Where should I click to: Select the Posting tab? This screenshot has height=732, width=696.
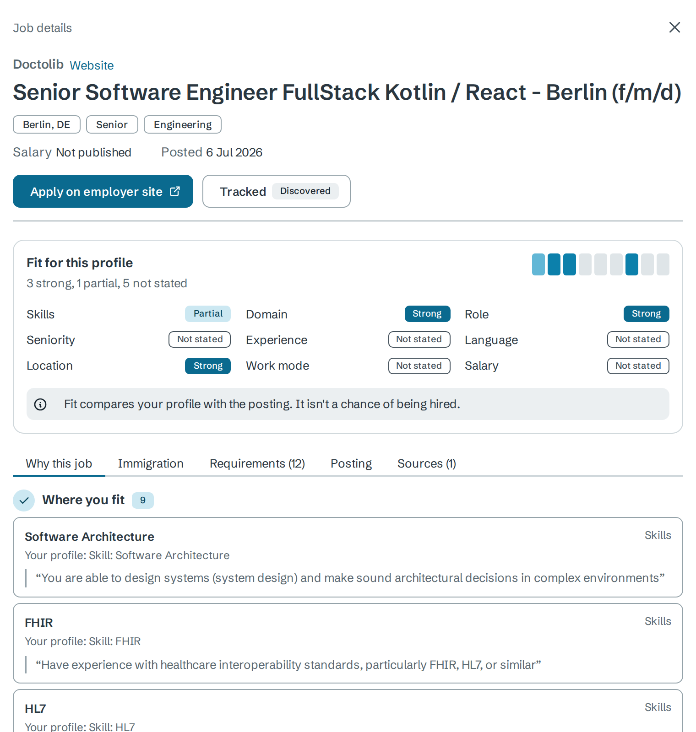coord(351,463)
